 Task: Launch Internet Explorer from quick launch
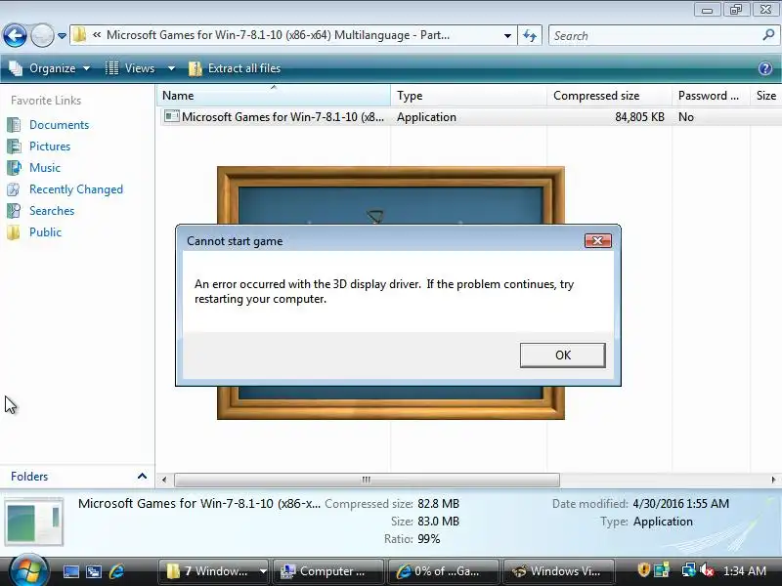[x=116, y=571]
